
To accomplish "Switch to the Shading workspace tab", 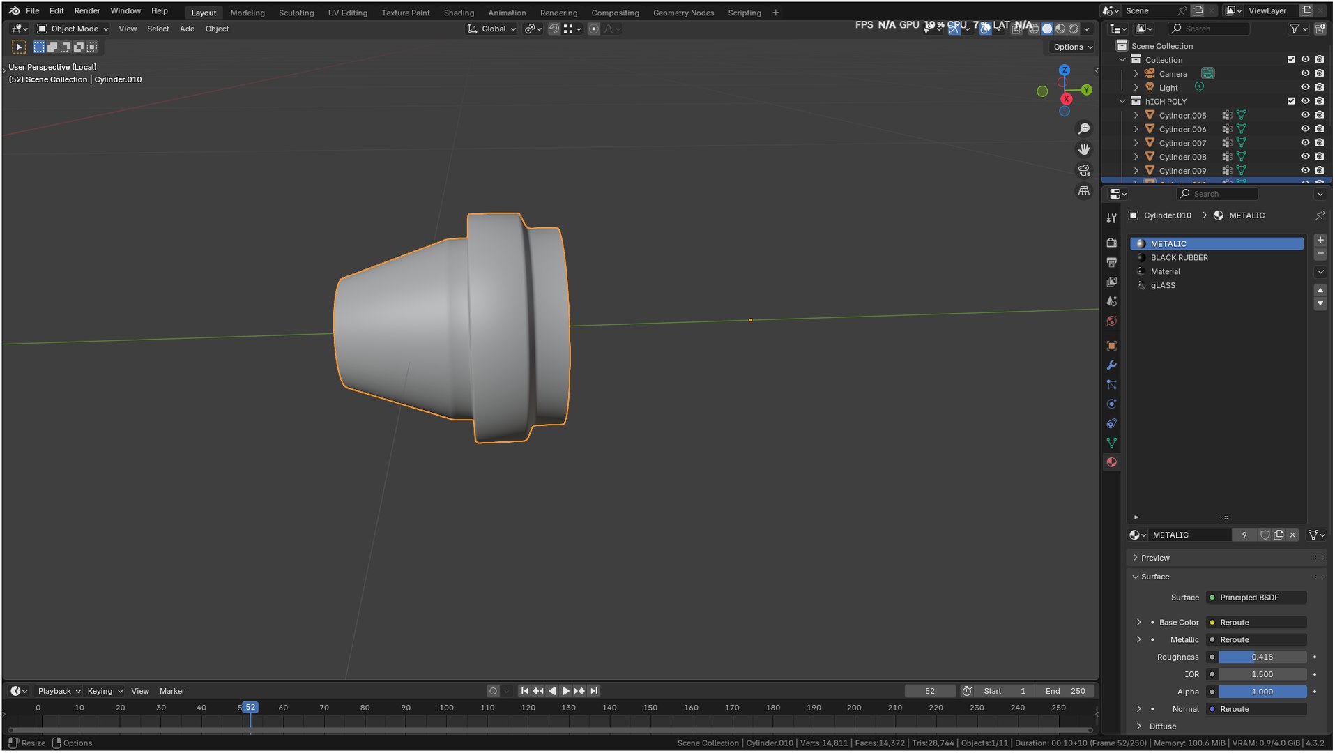I will [x=459, y=13].
